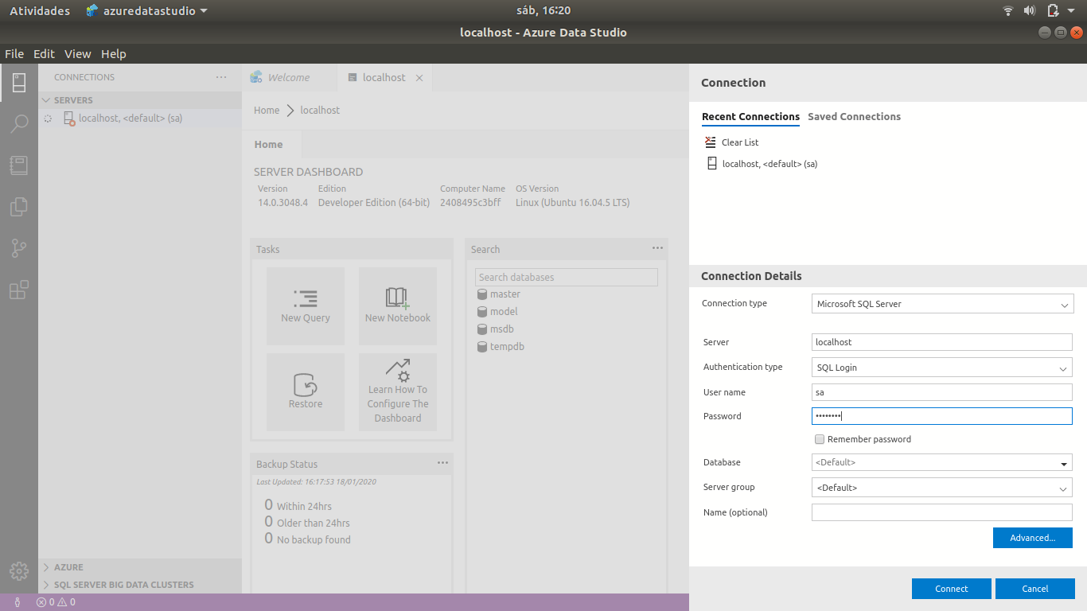Open the Explorer files icon
Image resolution: width=1087 pixels, height=611 pixels.
pos(19,207)
